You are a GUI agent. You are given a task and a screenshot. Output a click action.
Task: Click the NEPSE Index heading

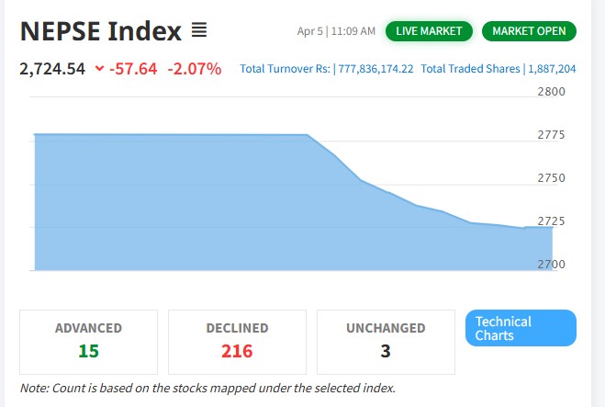pos(100,31)
